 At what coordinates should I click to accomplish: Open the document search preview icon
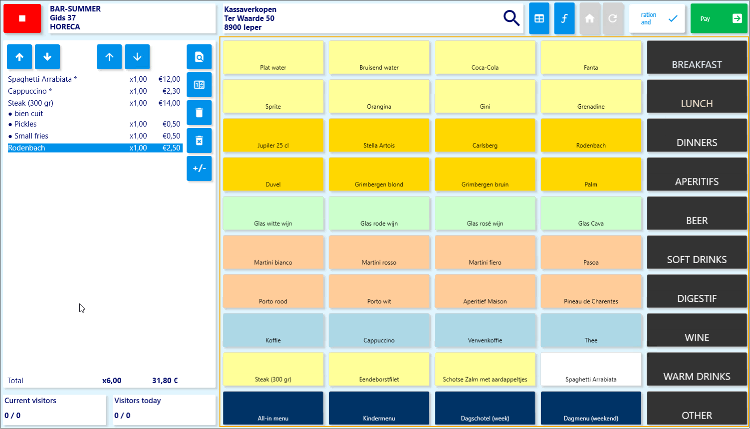tap(199, 57)
